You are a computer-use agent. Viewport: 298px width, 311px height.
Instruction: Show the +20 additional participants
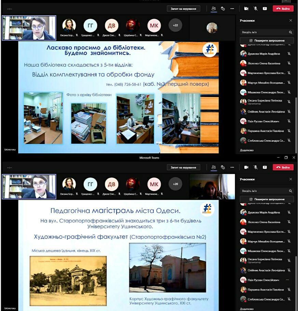(175, 184)
